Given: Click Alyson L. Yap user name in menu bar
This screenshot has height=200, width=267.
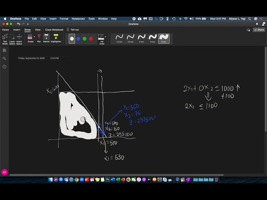Looking at the screenshot, I should pos(237,19).
